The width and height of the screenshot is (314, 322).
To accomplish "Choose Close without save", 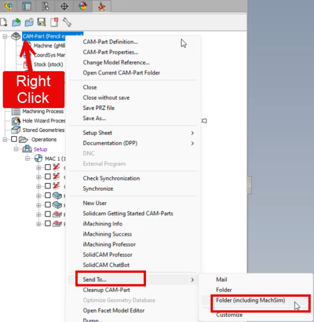I will click(x=106, y=98).
